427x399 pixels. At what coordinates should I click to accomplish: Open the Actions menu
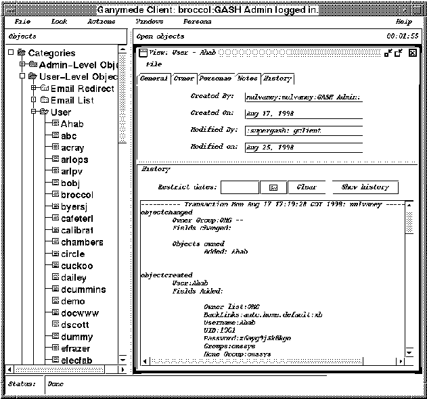click(x=101, y=22)
